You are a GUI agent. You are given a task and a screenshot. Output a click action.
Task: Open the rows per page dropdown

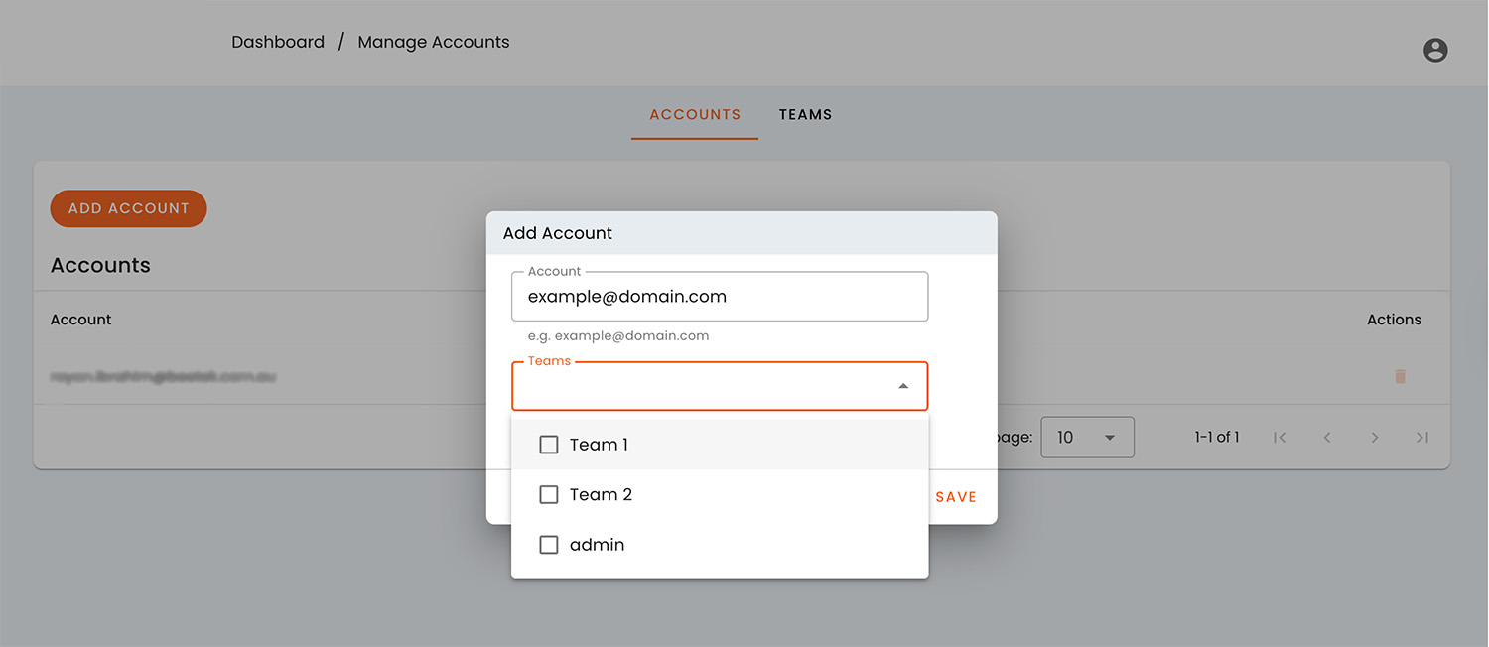pos(1087,437)
